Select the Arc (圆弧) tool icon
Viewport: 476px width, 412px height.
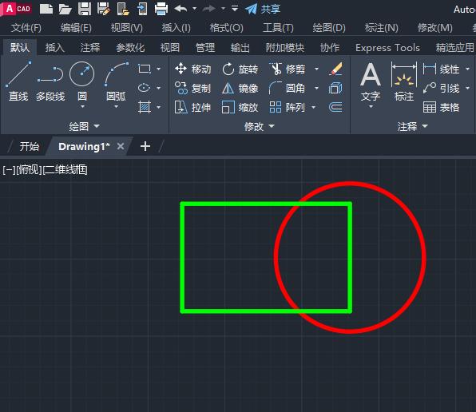pos(117,74)
